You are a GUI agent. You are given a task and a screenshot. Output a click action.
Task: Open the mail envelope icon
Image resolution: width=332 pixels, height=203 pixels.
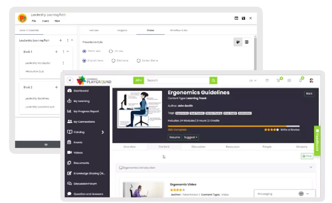click(x=289, y=81)
